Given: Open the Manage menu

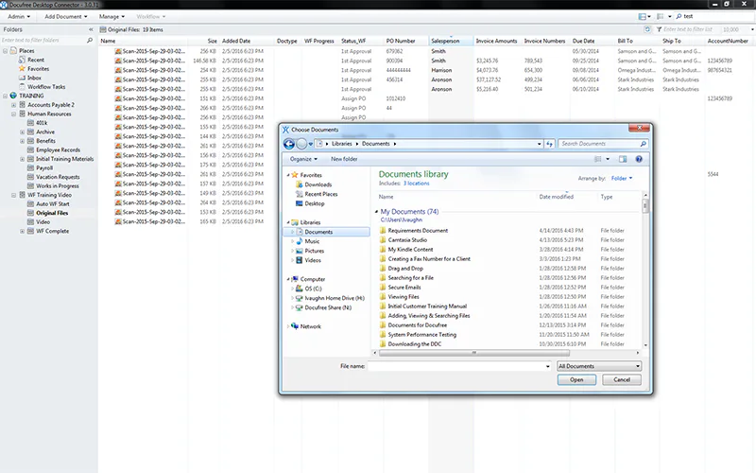Looking at the screenshot, I should click(x=112, y=16).
